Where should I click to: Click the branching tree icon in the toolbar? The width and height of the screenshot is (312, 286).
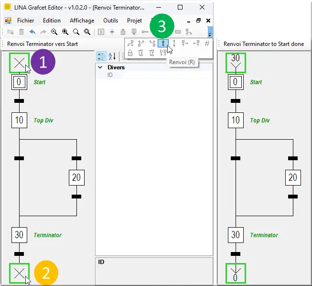click(189, 32)
